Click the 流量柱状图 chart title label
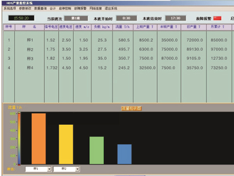Image resolution: width=234 pixels, height=176 pixels. pyautogui.click(x=131, y=108)
